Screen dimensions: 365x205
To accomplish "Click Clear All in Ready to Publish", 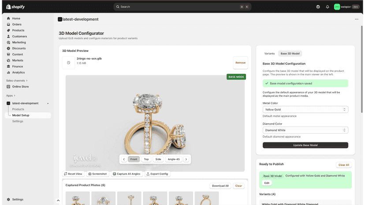I will (x=343, y=165).
